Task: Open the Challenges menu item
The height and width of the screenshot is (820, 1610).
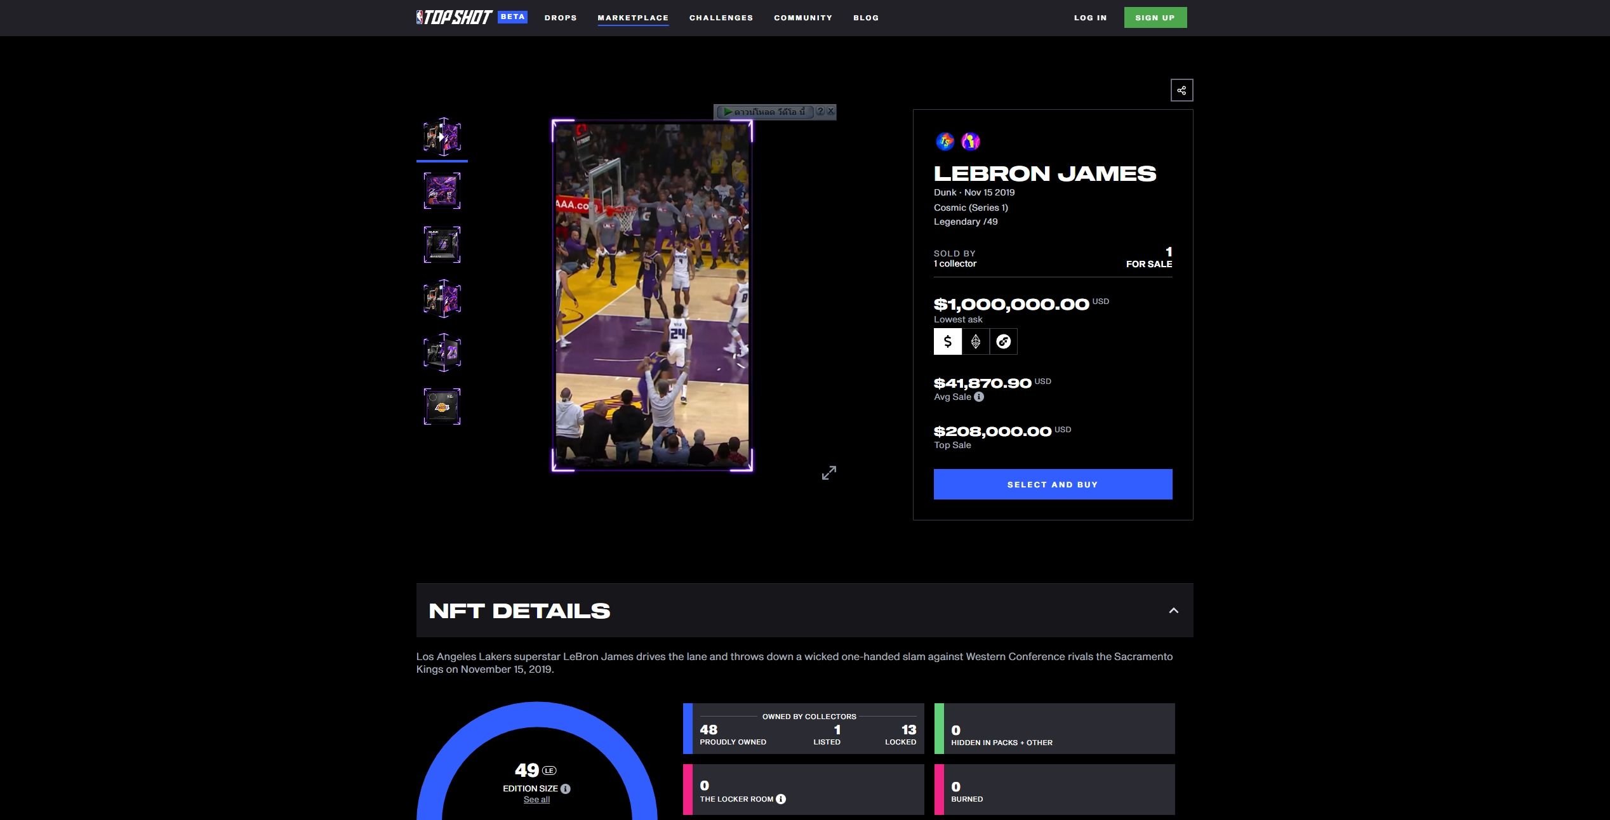Action: pos(721,18)
